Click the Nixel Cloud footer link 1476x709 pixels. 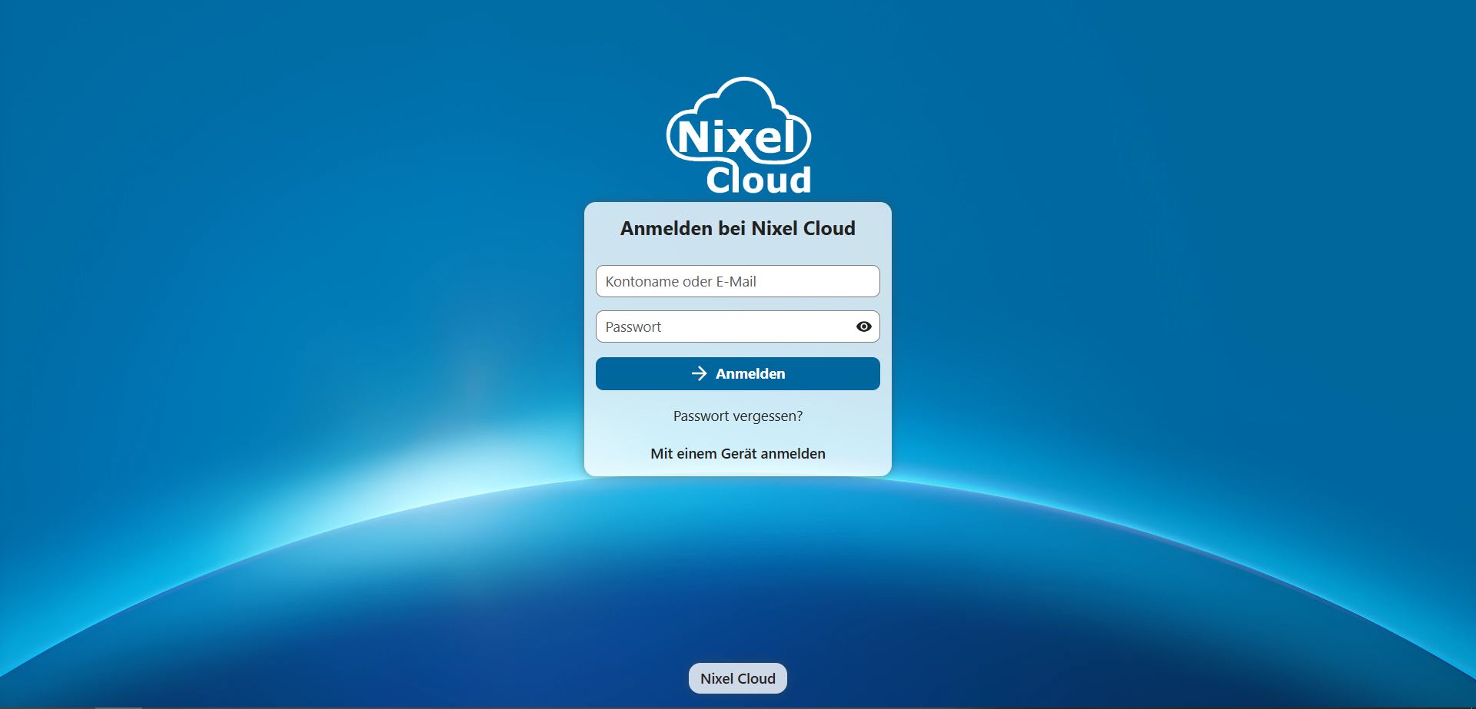737,678
